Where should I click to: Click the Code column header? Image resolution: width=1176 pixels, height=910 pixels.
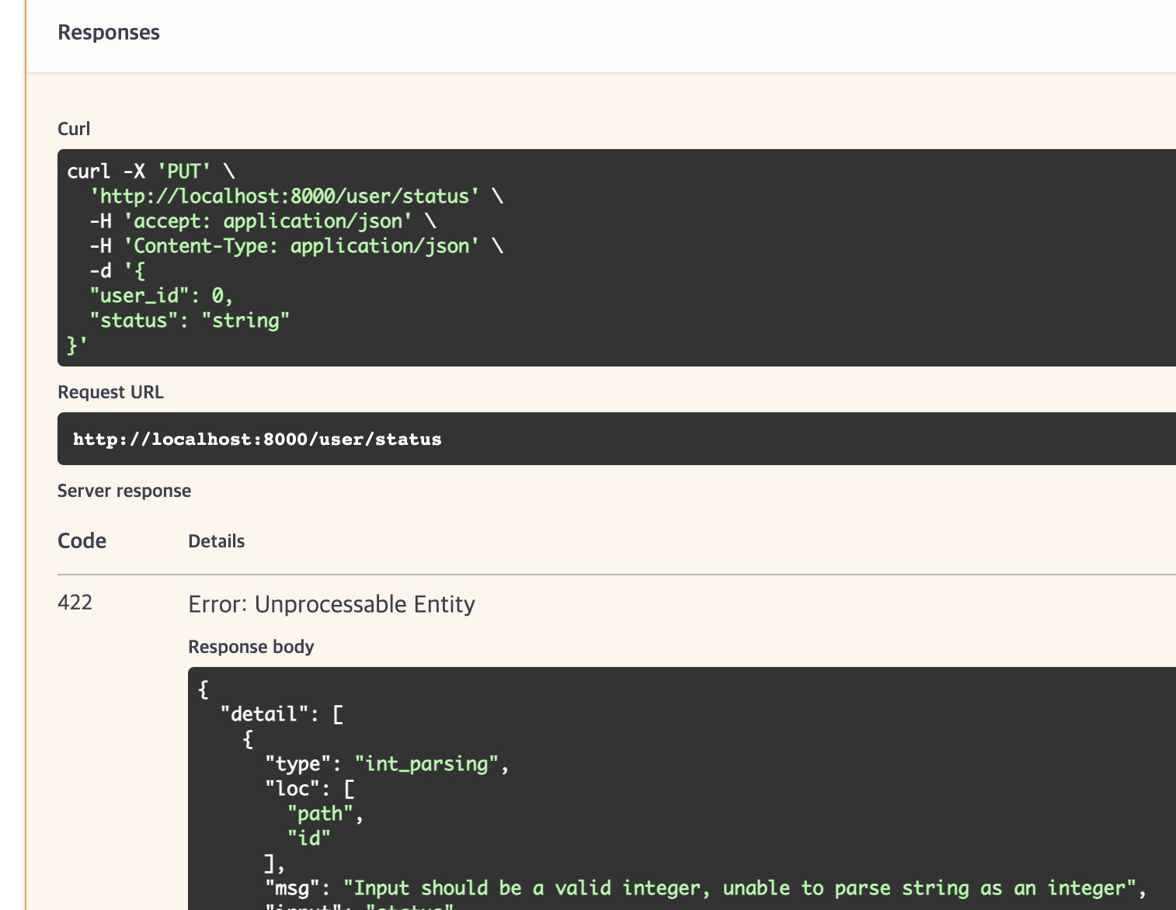point(82,540)
